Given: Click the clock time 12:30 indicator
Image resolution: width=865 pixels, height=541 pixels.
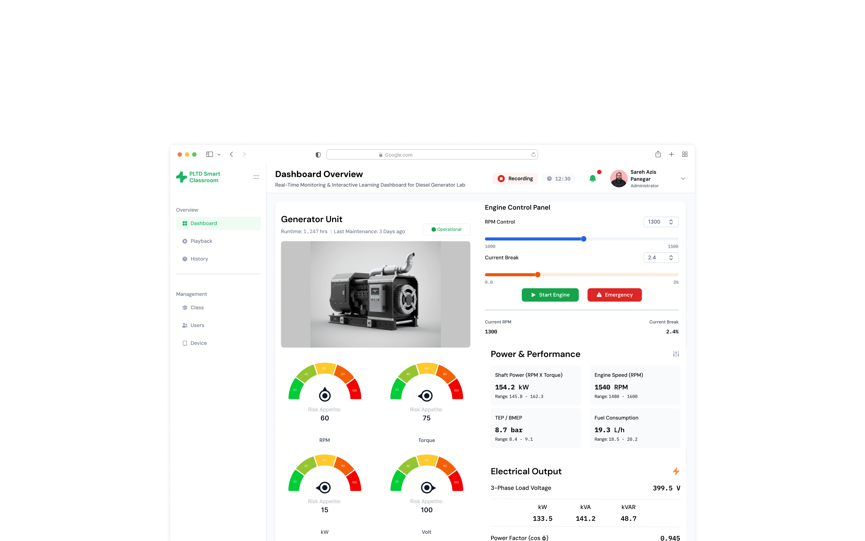Looking at the screenshot, I should click(x=559, y=179).
